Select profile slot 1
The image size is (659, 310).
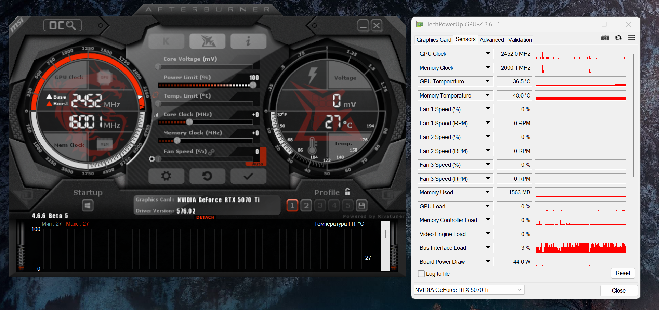pyautogui.click(x=292, y=205)
